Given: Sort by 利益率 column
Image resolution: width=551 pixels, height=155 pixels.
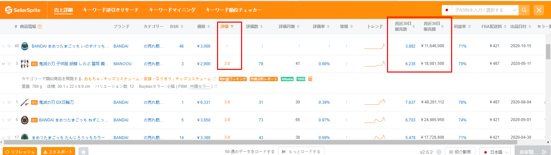Looking at the screenshot, I should [x=462, y=27].
